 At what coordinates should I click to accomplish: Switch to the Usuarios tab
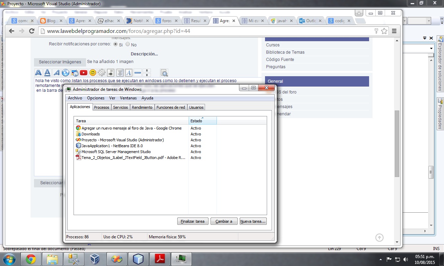[x=196, y=107]
